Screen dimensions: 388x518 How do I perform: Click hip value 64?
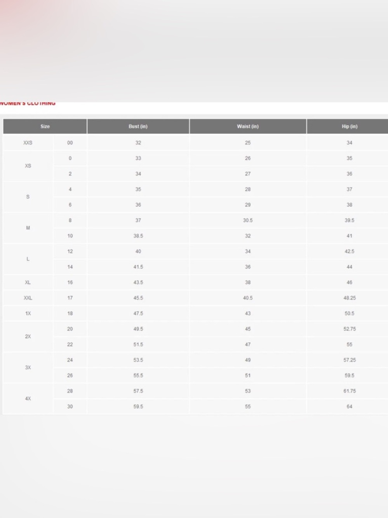coord(350,406)
